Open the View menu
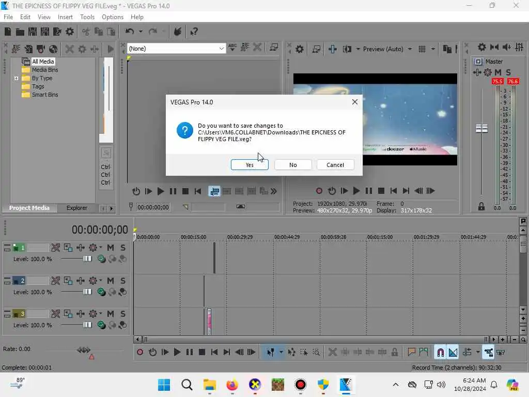The width and height of the screenshot is (529, 397). [x=44, y=17]
